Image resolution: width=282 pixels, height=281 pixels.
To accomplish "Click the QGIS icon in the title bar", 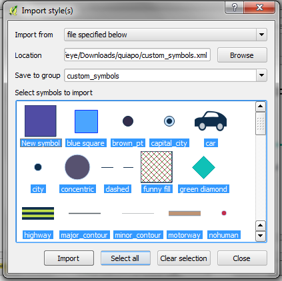I will pyautogui.click(x=13, y=11).
